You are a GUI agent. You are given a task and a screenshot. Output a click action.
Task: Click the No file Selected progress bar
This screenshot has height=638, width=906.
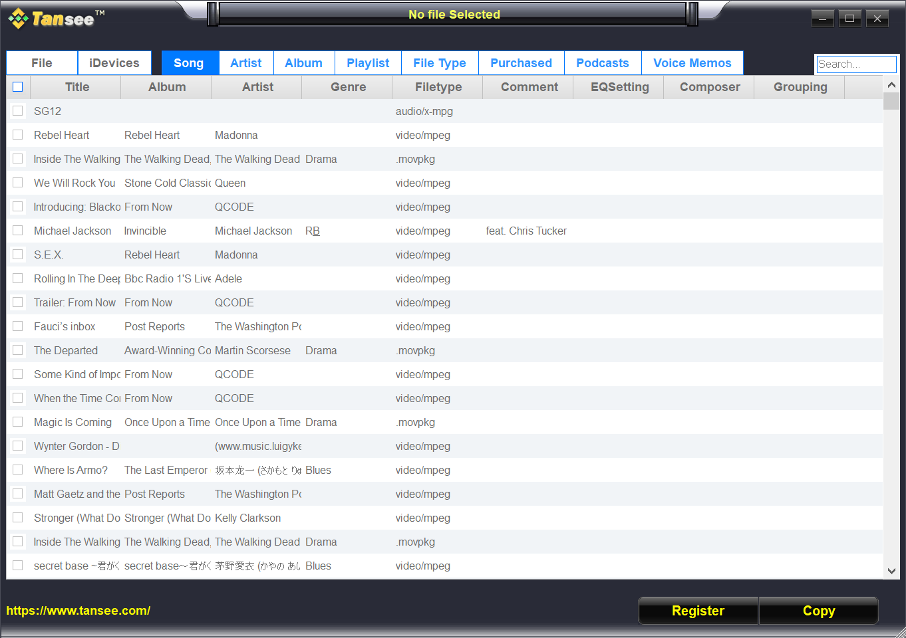click(x=454, y=15)
